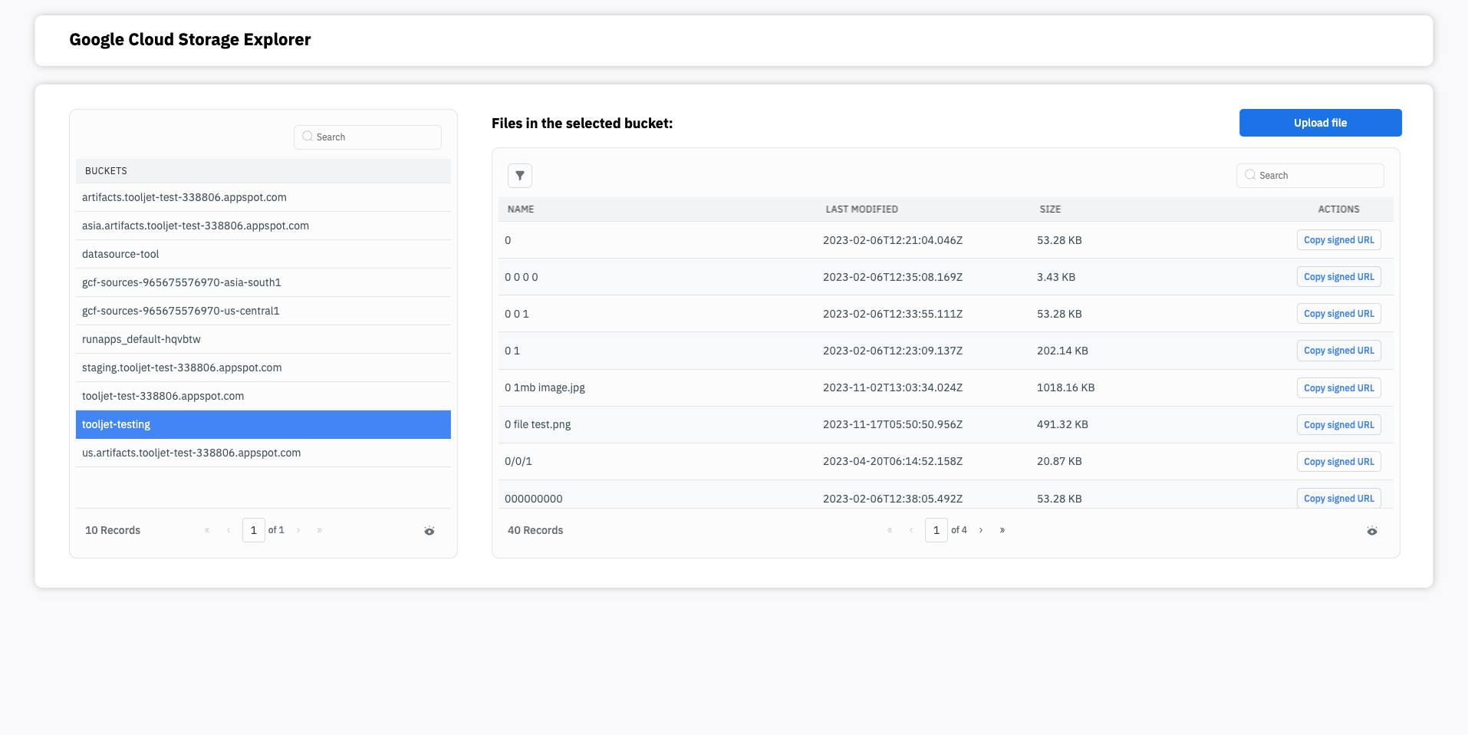This screenshot has height=735, width=1468.
Task: Click the files page number box
Action: tap(936, 530)
